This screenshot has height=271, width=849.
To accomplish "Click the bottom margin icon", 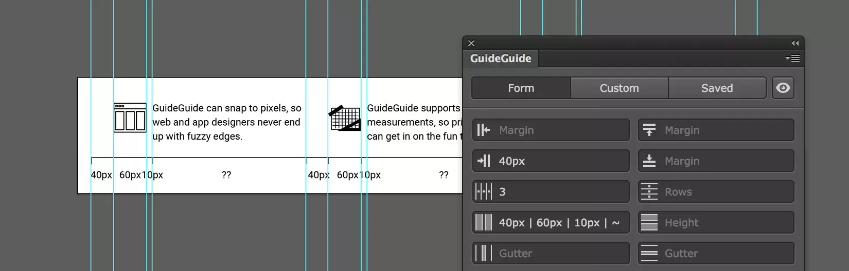I will coord(649,161).
